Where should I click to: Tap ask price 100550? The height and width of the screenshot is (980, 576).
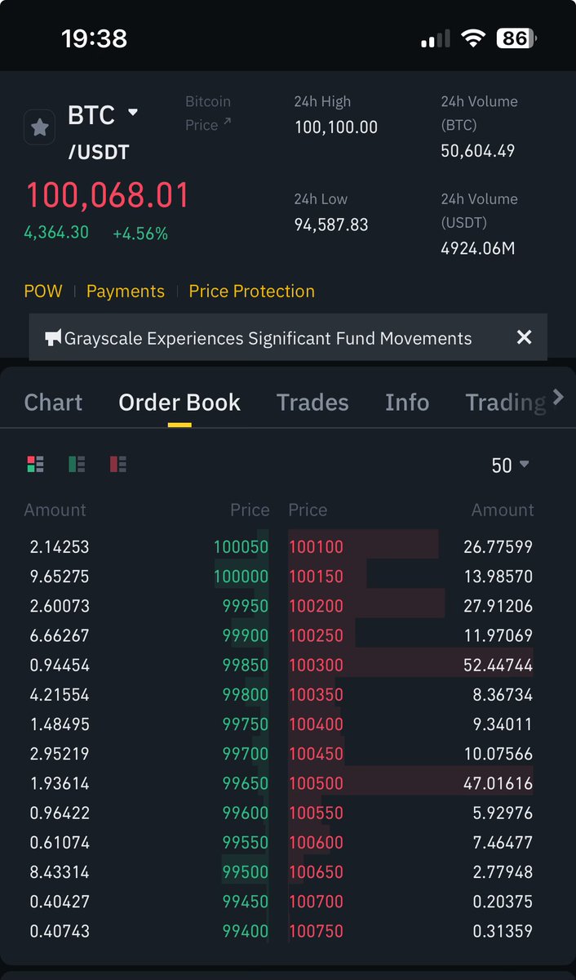pos(317,813)
